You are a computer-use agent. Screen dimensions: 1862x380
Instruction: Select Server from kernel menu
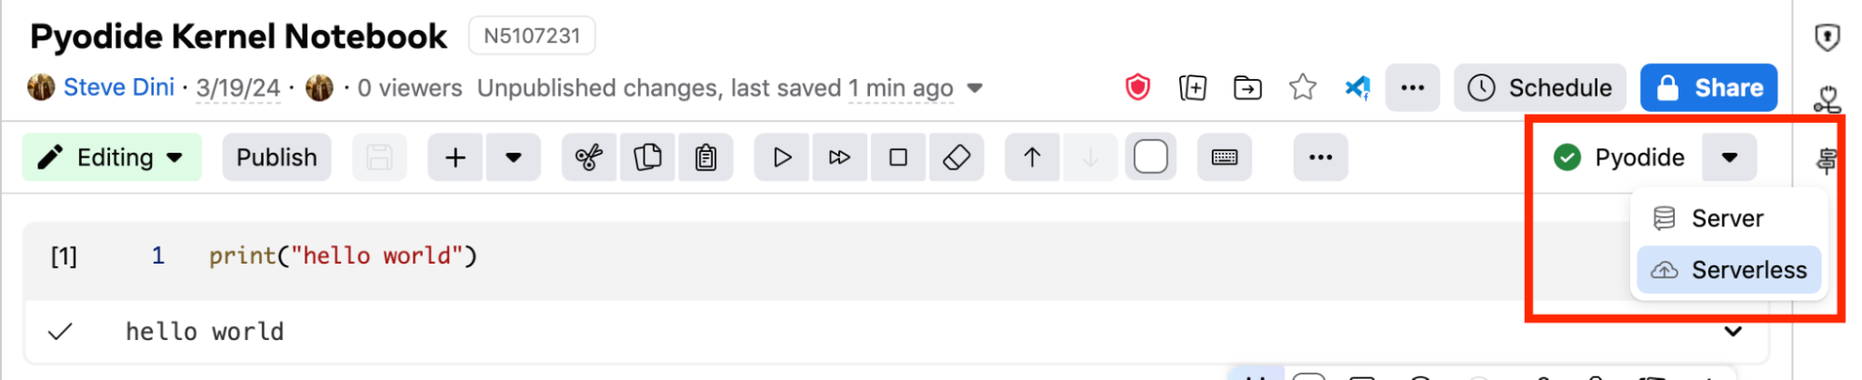(1727, 219)
